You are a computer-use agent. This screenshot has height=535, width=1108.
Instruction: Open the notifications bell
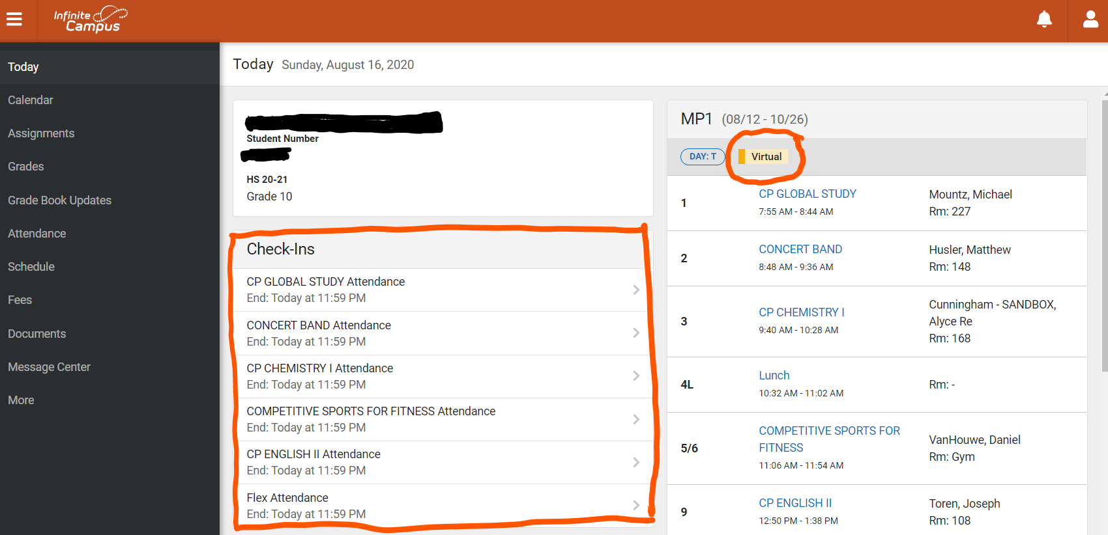click(1044, 20)
